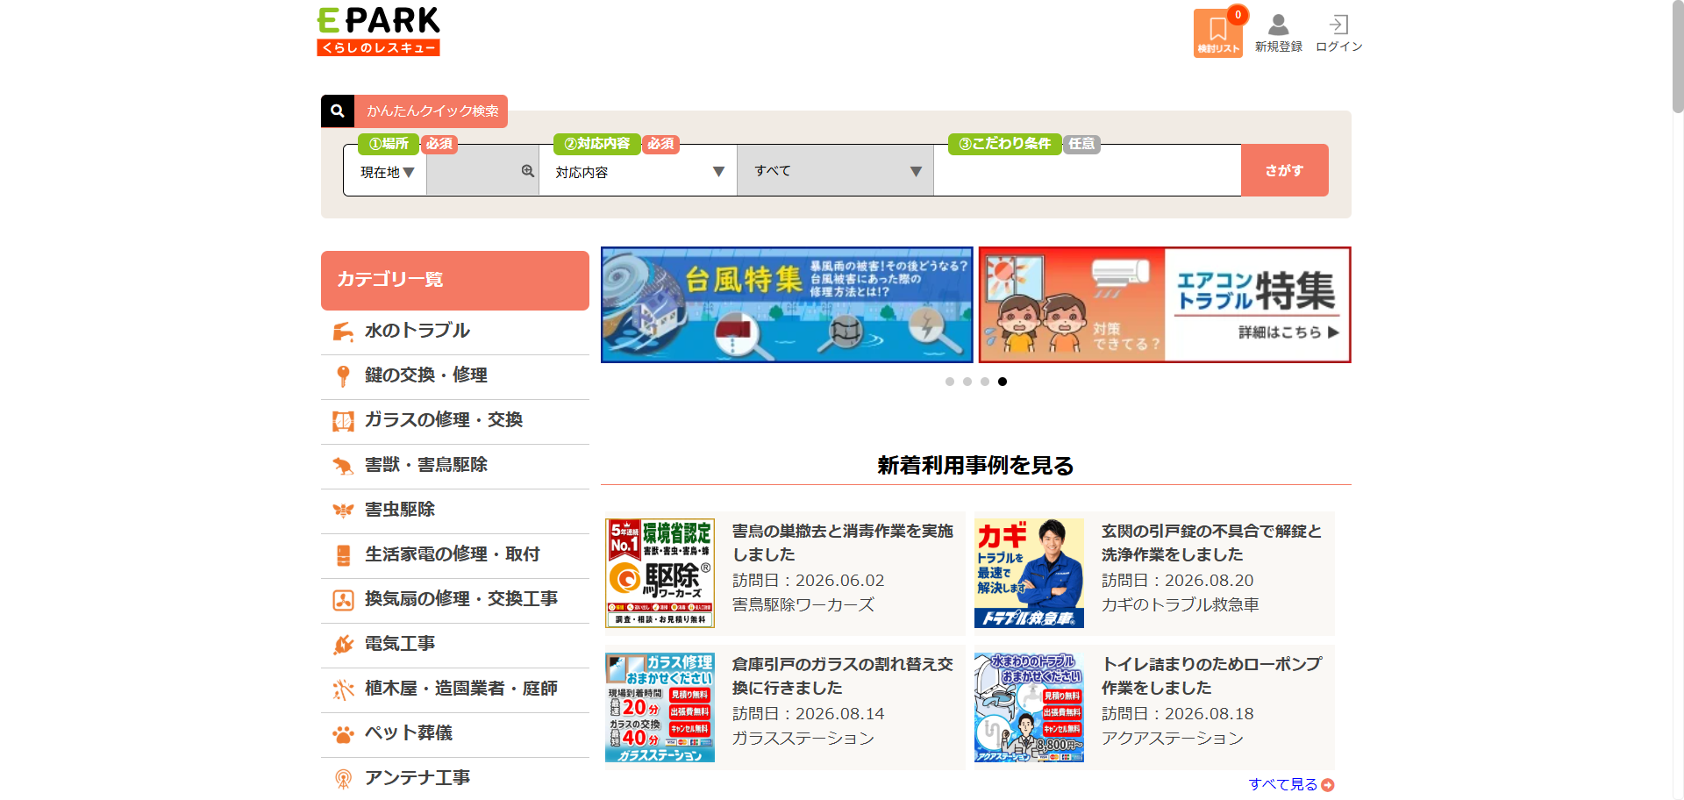Image resolution: width=1684 pixels, height=800 pixels.
Task: Click the key icon for 鍵の交換・修理
Action: (343, 376)
